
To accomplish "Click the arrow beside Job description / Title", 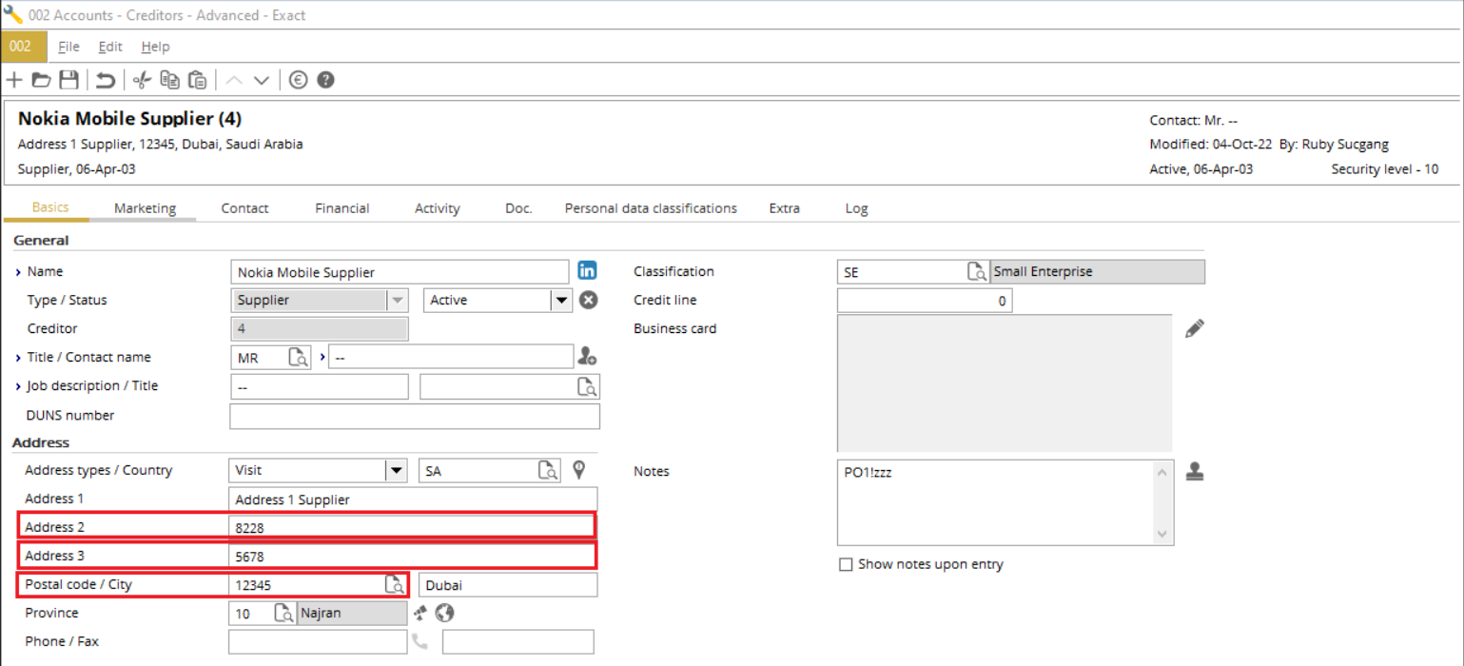I will point(18,386).
